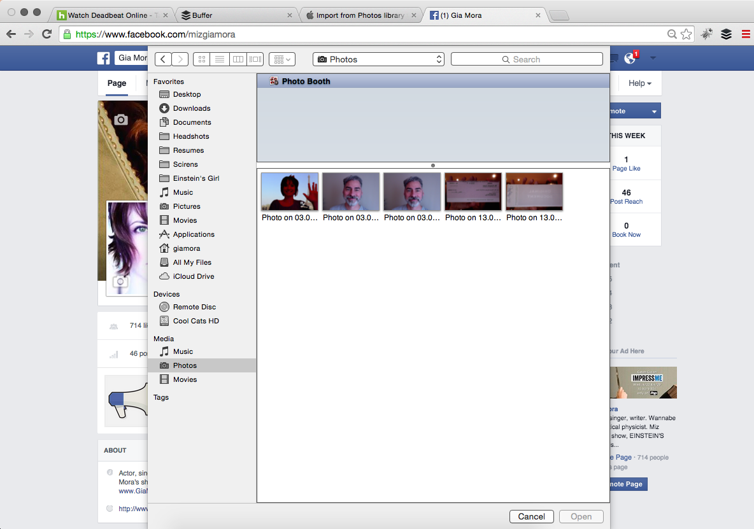Open Facebook notifications globe

pos(629,58)
